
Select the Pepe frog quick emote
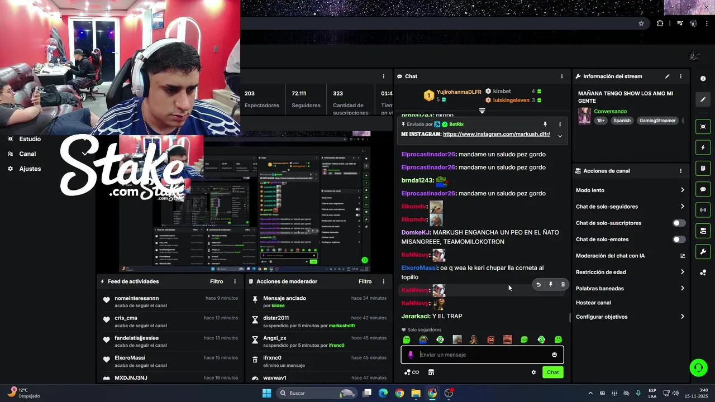(423, 339)
